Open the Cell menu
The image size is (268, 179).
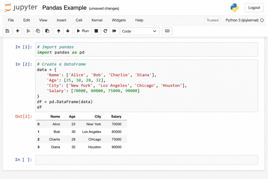point(79,20)
